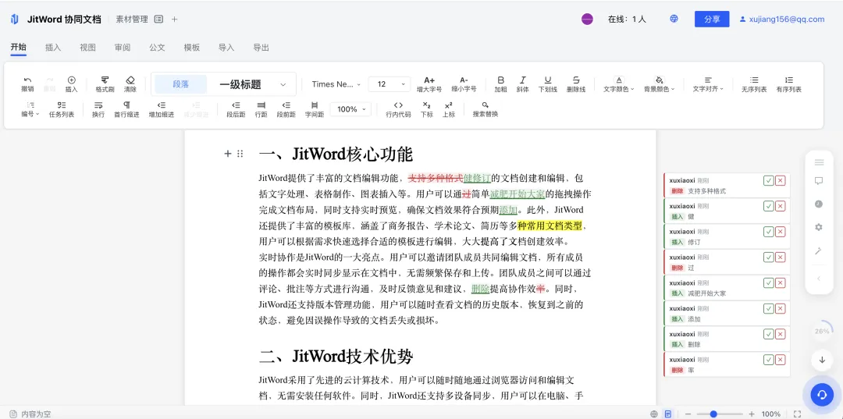This screenshot has width=843, height=419.
Task: Open 素材管理 material management
Action: 132,19
